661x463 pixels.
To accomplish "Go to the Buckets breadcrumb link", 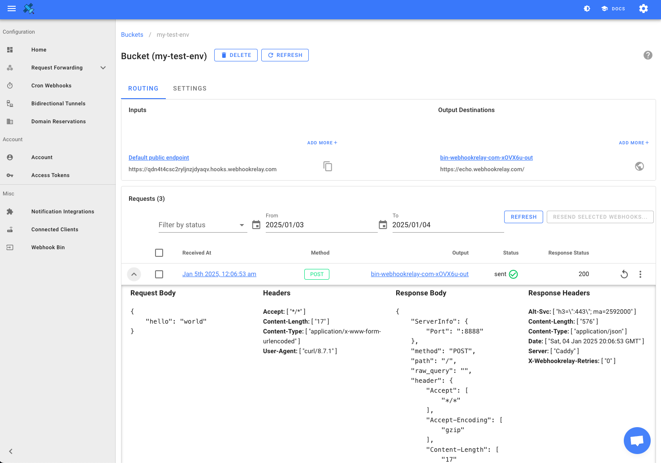I will coord(132,35).
